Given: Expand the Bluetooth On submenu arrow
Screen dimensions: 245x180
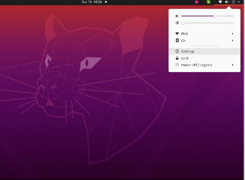Looking at the screenshot, I should (x=232, y=41).
